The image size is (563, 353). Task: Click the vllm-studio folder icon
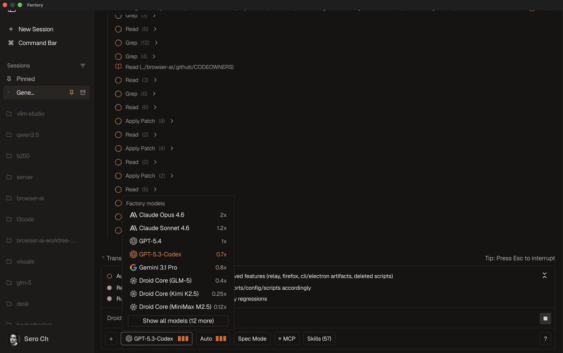pos(9,114)
